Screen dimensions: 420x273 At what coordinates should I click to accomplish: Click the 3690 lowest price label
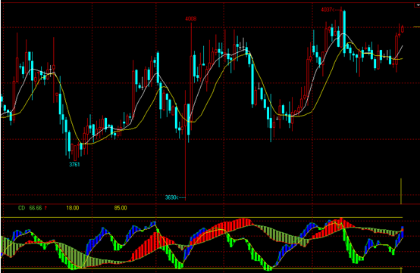click(x=171, y=197)
